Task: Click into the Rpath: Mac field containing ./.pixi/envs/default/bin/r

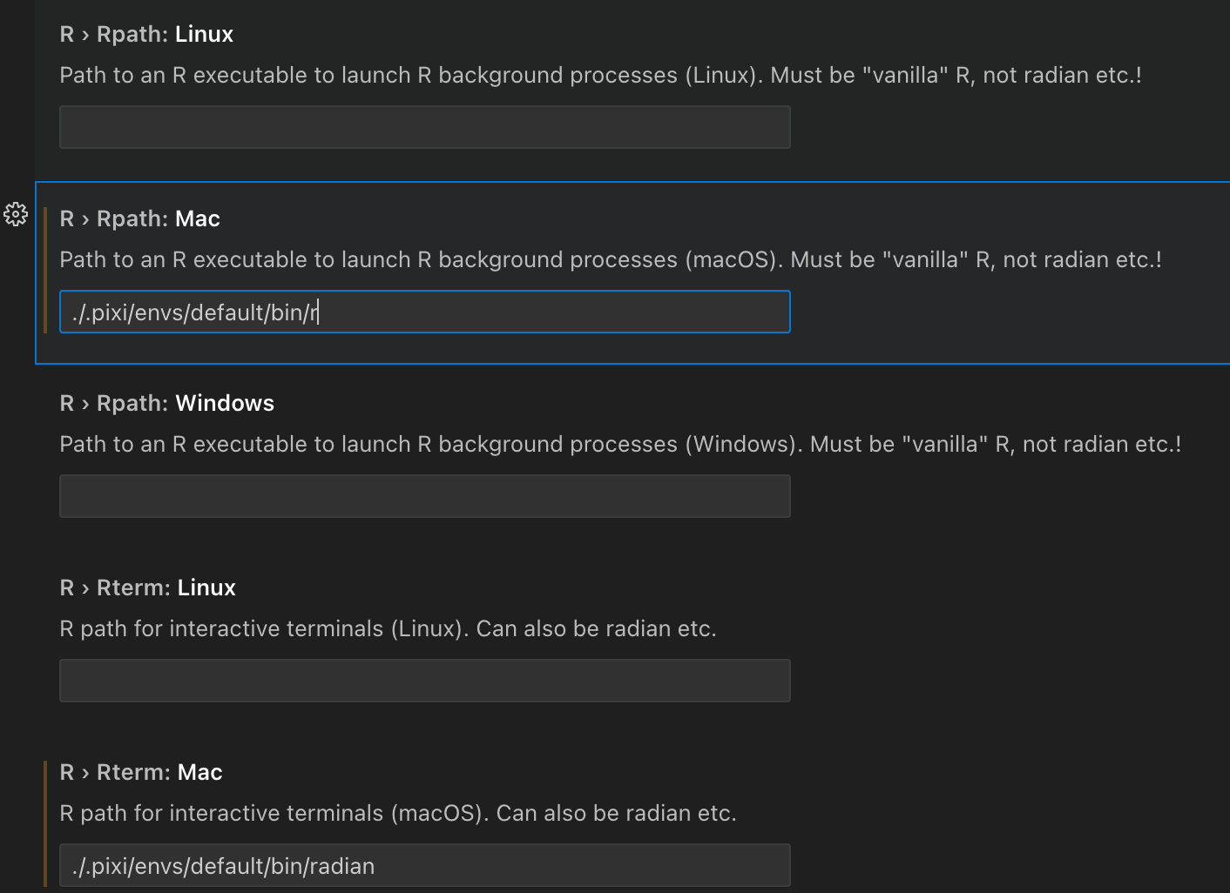Action: tap(425, 312)
